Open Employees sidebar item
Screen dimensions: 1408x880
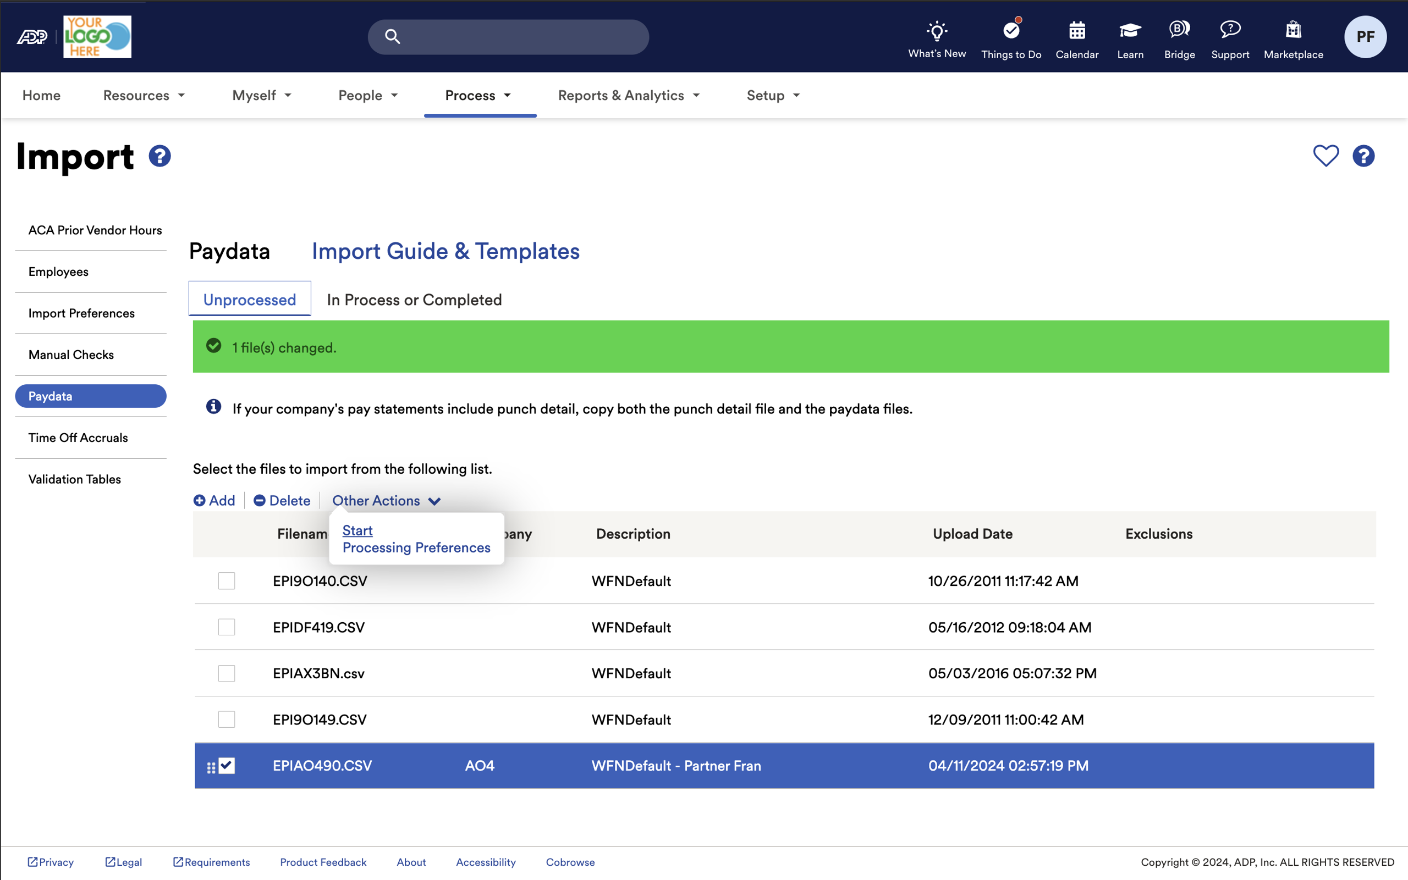(x=58, y=272)
